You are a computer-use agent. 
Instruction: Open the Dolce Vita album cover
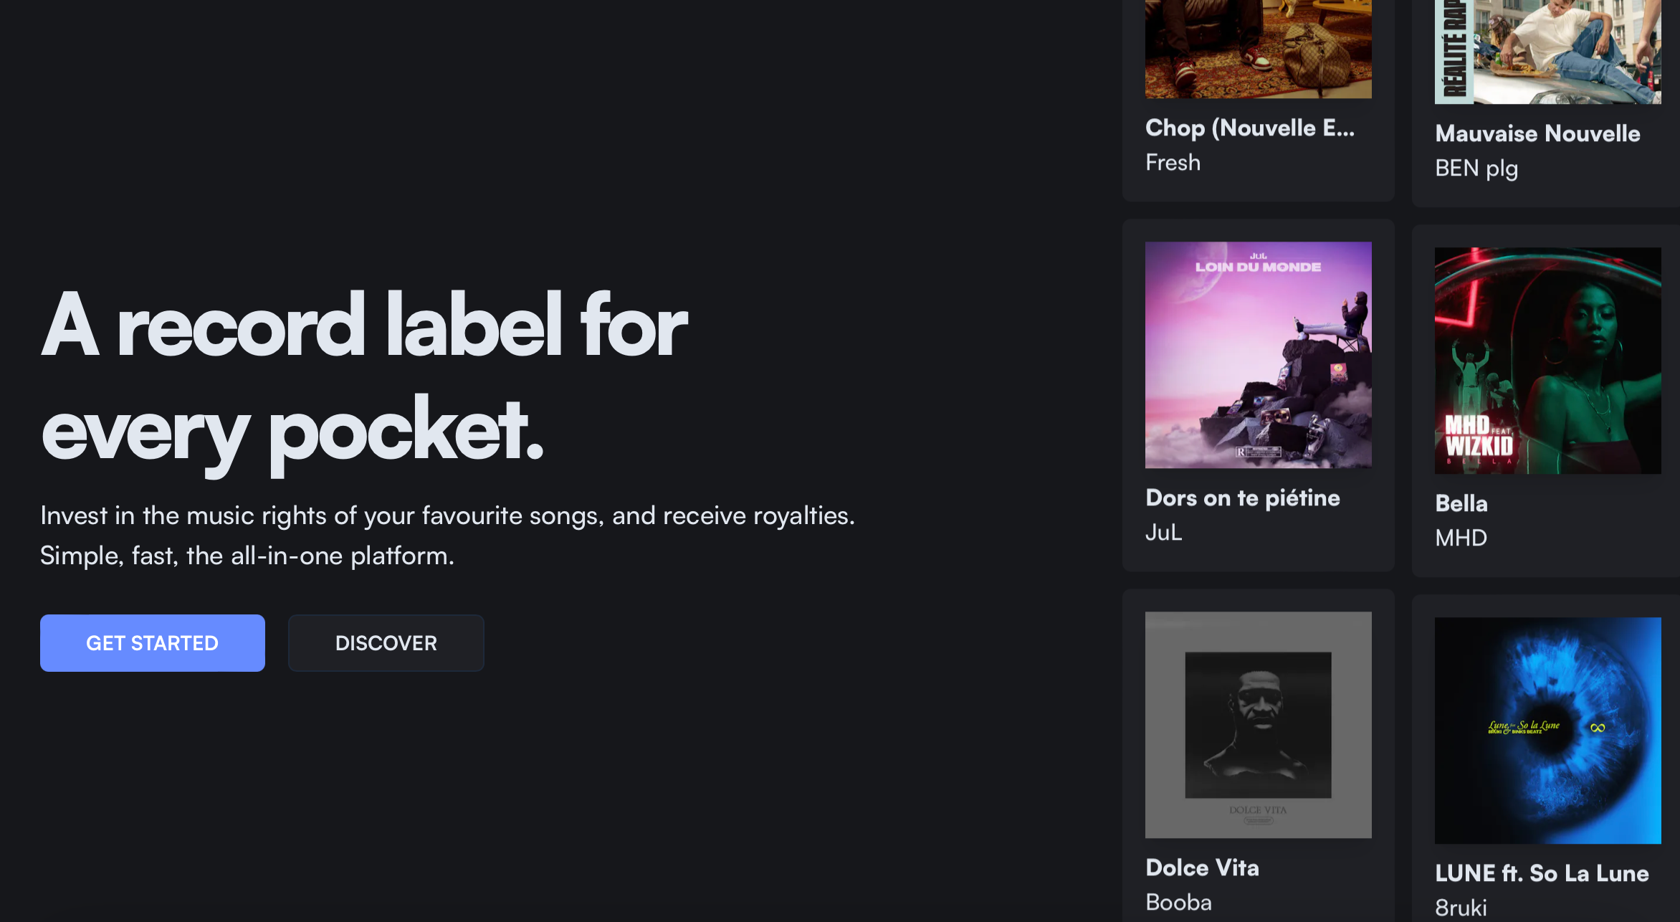(x=1258, y=725)
